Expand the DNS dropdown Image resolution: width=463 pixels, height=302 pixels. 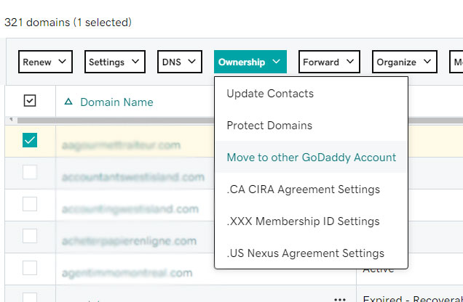[179, 62]
